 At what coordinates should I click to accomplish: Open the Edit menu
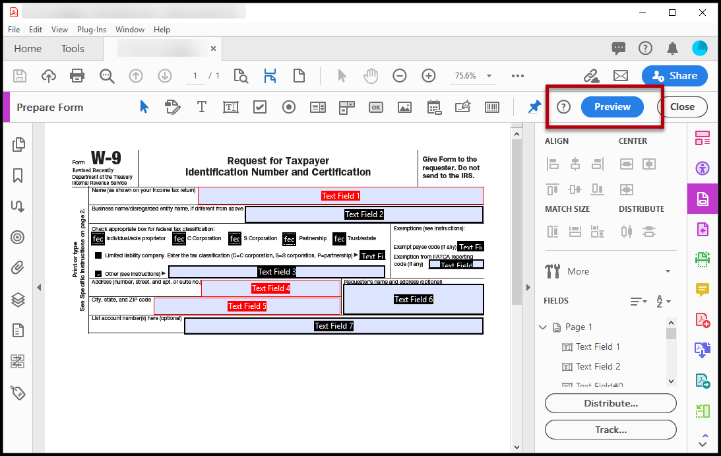click(36, 30)
